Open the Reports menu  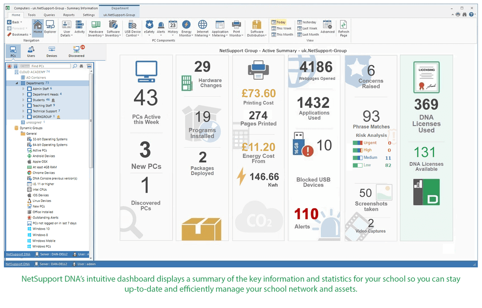69,15
